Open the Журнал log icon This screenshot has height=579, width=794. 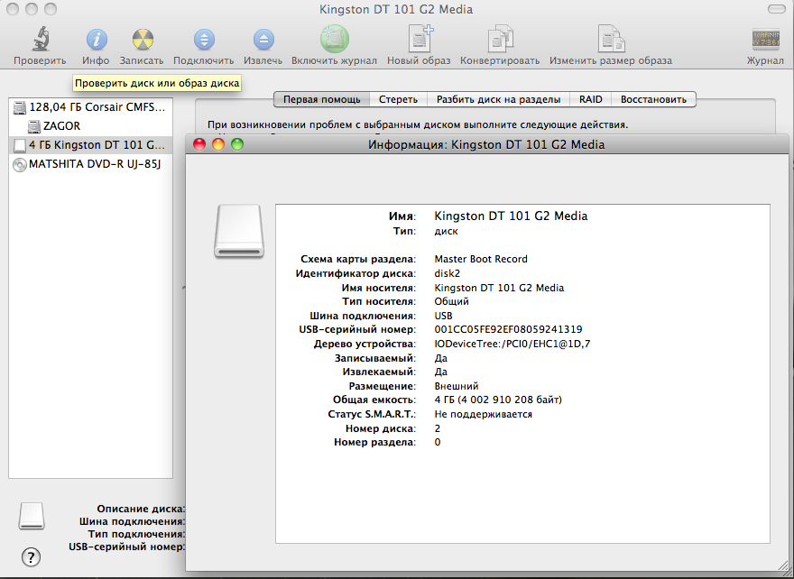pyautogui.click(x=765, y=39)
